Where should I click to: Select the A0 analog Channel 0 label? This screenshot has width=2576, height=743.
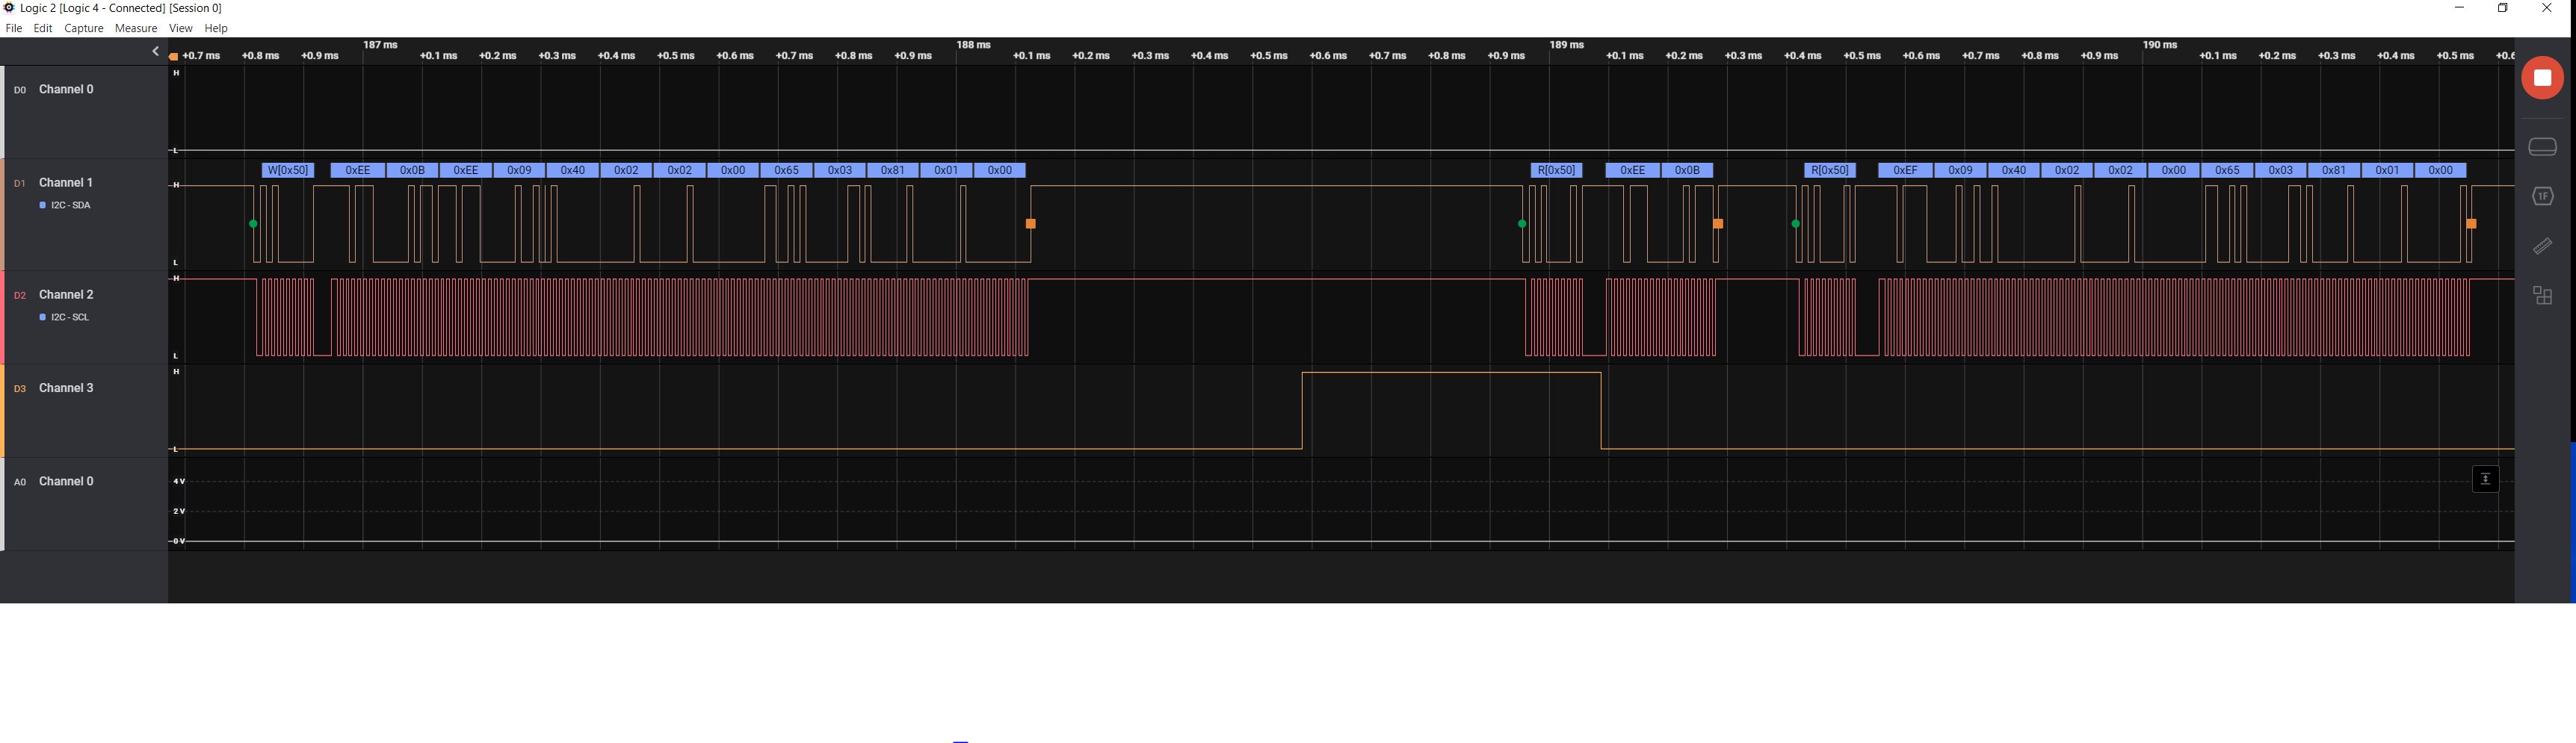click(x=65, y=482)
